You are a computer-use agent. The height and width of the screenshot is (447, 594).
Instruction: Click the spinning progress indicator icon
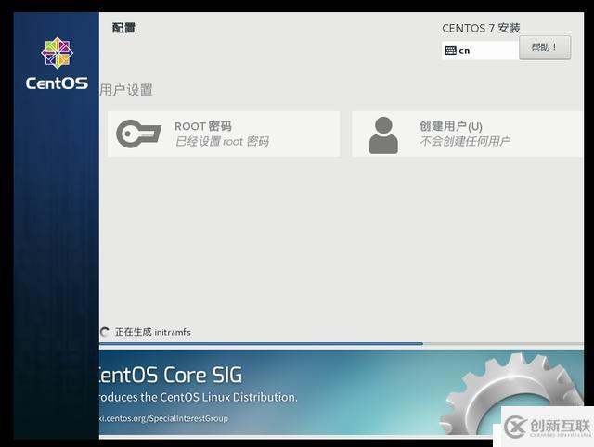pos(104,332)
